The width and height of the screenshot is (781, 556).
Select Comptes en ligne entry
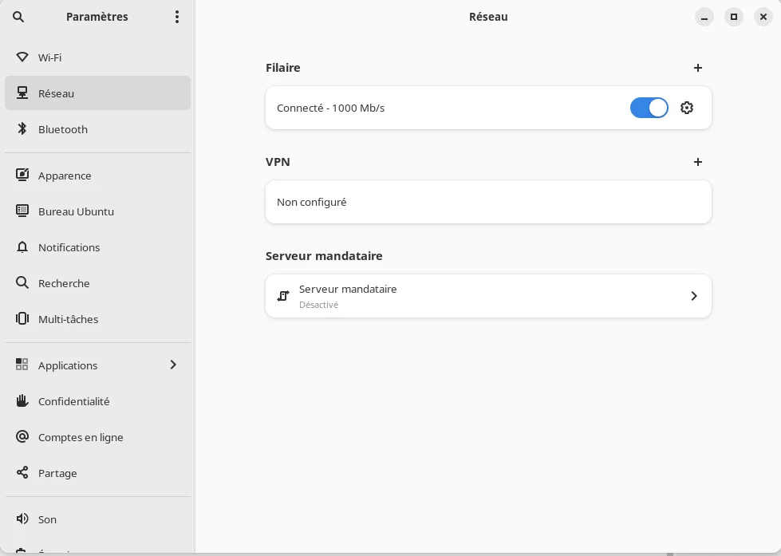pos(97,437)
